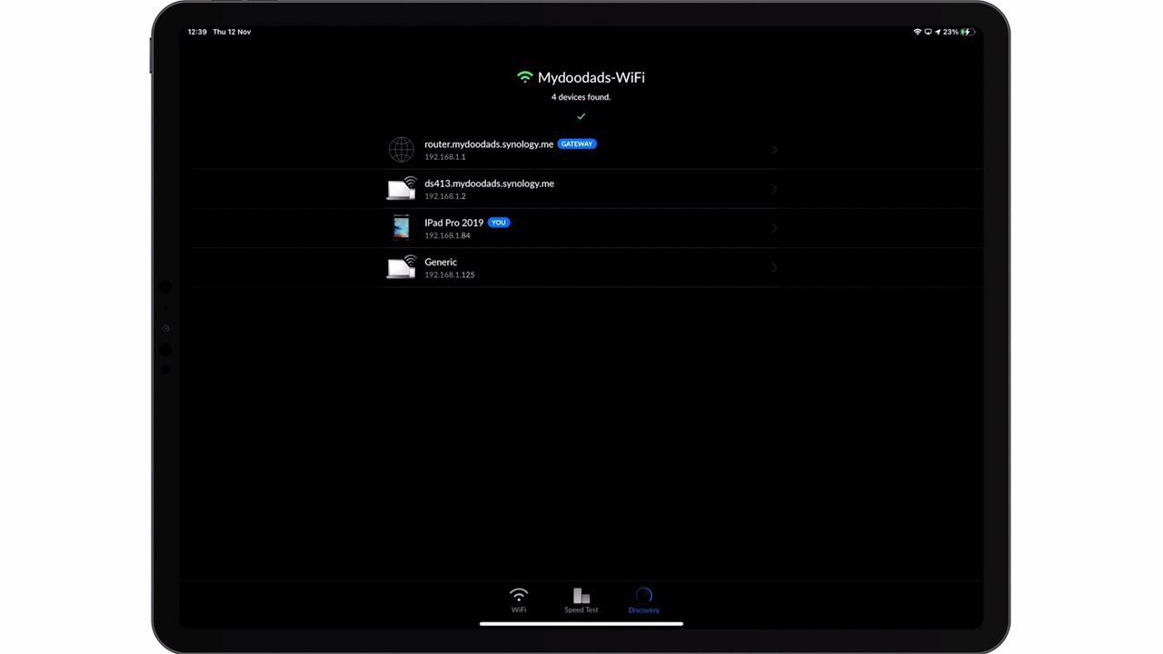Image resolution: width=1163 pixels, height=654 pixels.
Task: Tap the home indicator bar at bottom
Action: tap(581, 623)
